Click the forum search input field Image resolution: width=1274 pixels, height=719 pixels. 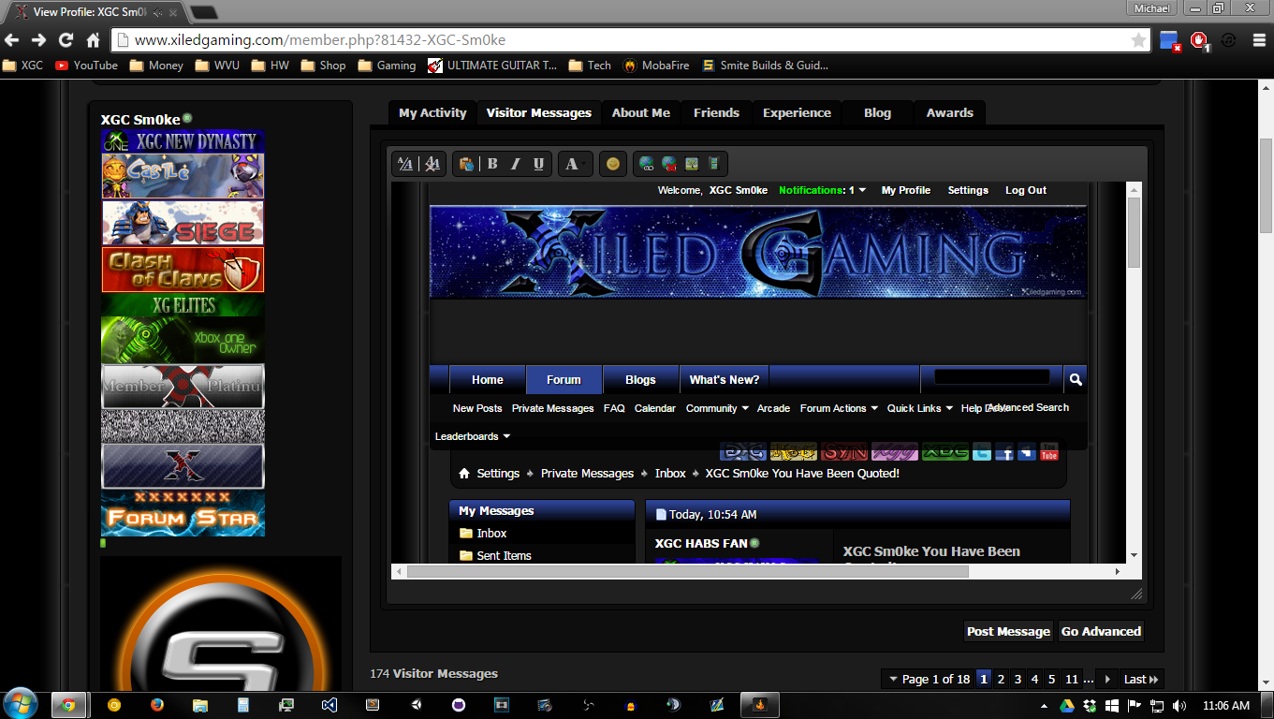(992, 377)
